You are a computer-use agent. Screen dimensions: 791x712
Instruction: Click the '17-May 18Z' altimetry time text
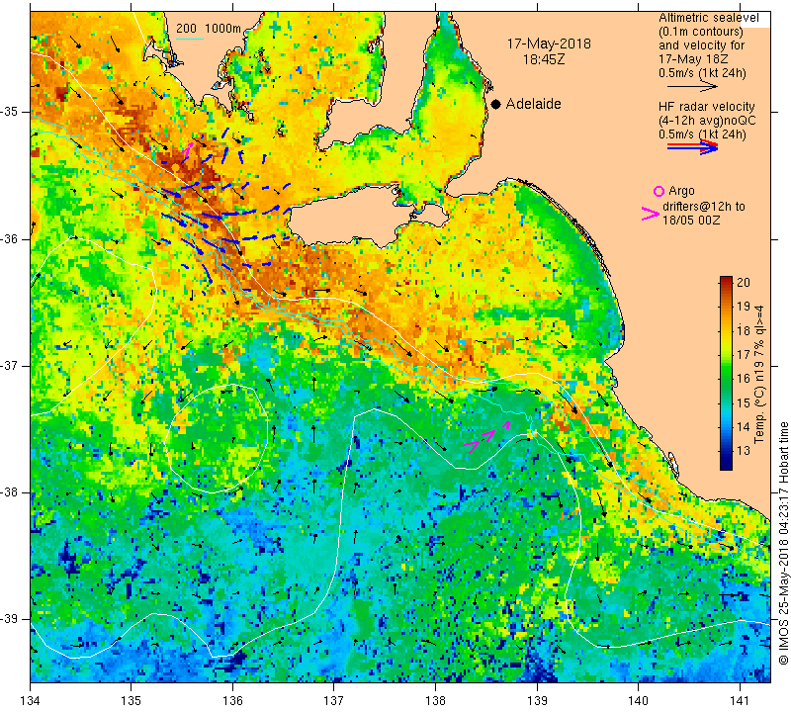pyautogui.click(x=693, y=59)
